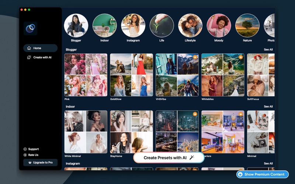This screenshot has height=184, width=295.
Task: Click the Pink preset label
Action: pyautogui.click(x=67, y=99)
